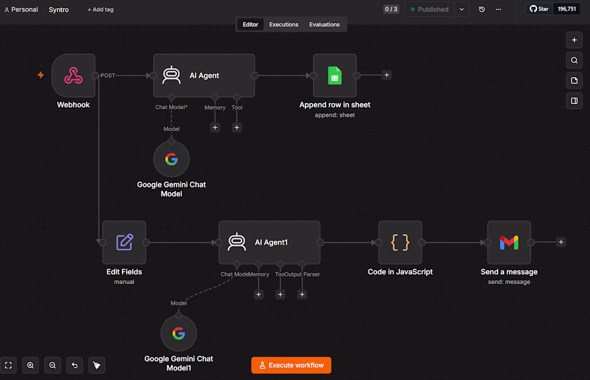The image size is (590, 380).
Task: Open the three-dot workflow options menu
Action: click(499, 10)
